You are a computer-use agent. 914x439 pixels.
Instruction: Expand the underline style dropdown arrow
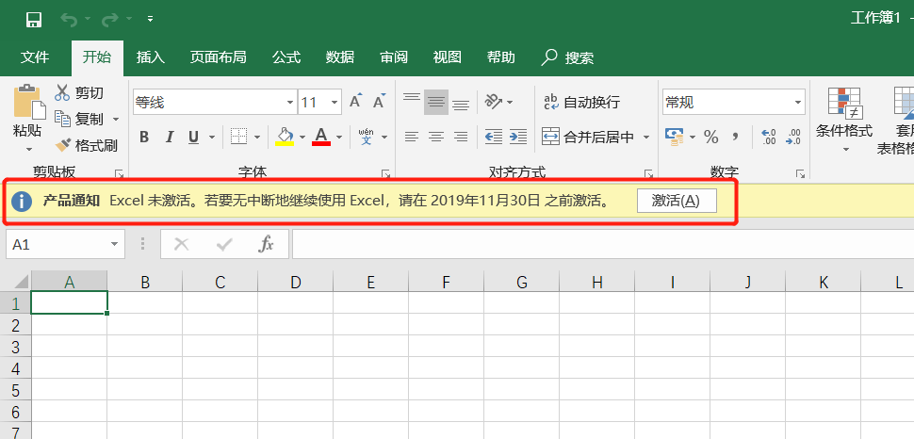(212, 138)
